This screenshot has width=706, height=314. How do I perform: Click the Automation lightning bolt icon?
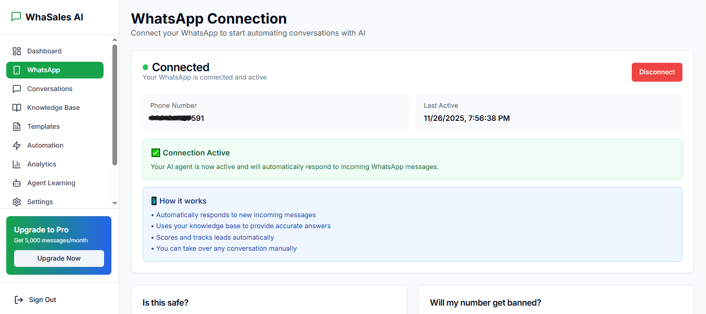[16, 145]
